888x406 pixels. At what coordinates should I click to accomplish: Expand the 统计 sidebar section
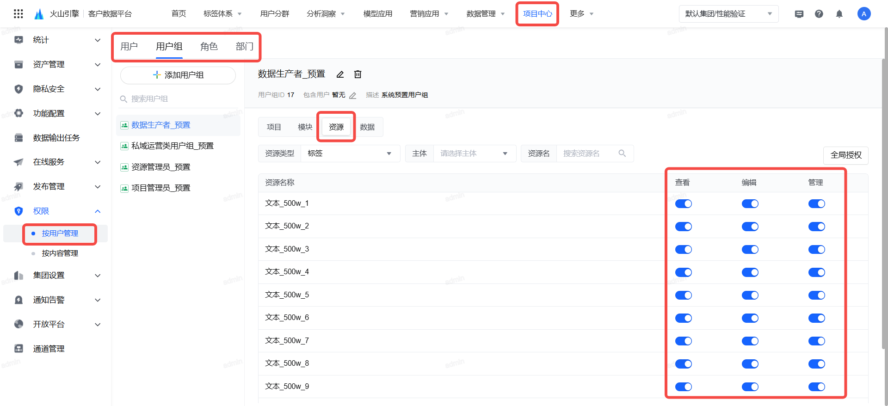coord(98,40)
